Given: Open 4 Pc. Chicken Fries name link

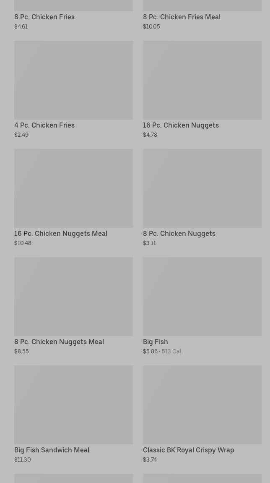Looking at the screenshot, I should pyautogui.click(x=44, y=125).
